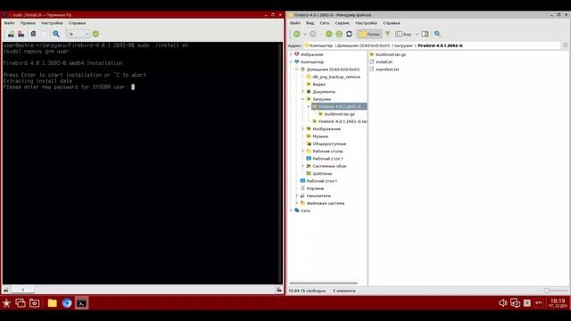Click the icon at the address bar's right end
571x321 pixels.
click(x=566, y=45)
